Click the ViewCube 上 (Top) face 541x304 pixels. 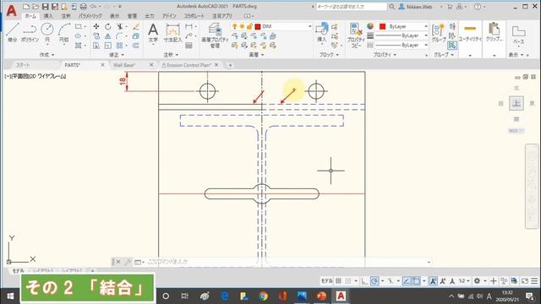516,103
